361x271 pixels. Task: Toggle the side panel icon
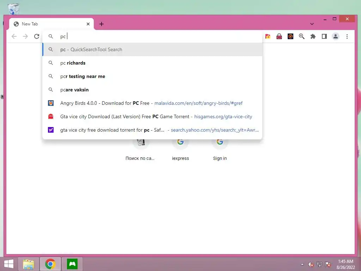[x=324, y=36]
